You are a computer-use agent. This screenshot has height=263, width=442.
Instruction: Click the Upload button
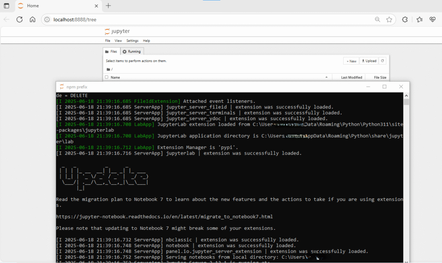[x=369, y=61]
